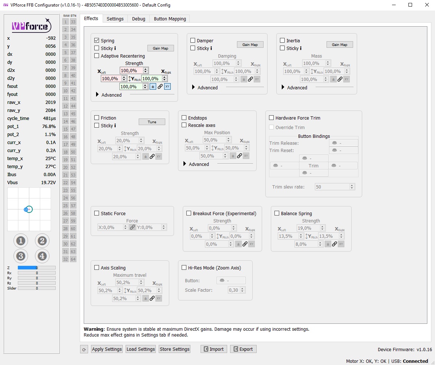Viewport: 435px width, 365px height.
Task: Open the Damper Gain Map
Action: coord(250,44)
